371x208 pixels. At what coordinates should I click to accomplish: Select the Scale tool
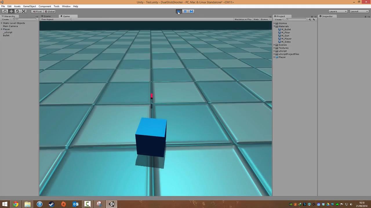click(x=24, y=11)
